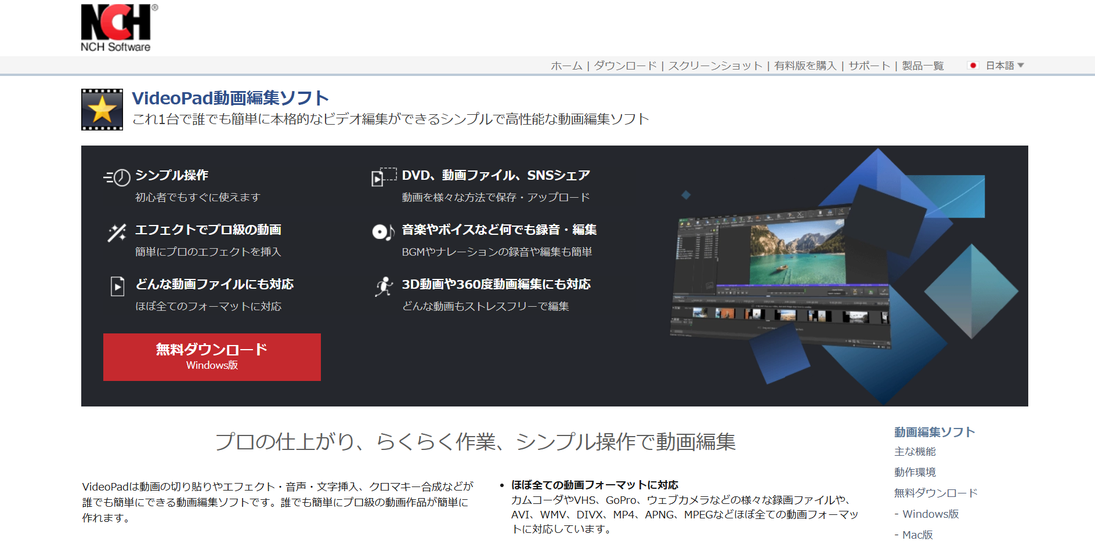Screen dimensions: 1095x541
Task: Click the ほぼ全てのフォーマットに対応 description text
Action: [208, 307]
